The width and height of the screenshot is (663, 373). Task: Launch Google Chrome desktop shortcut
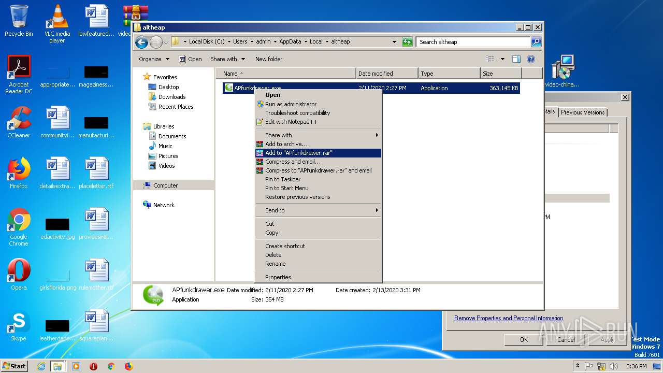point(19,227)
